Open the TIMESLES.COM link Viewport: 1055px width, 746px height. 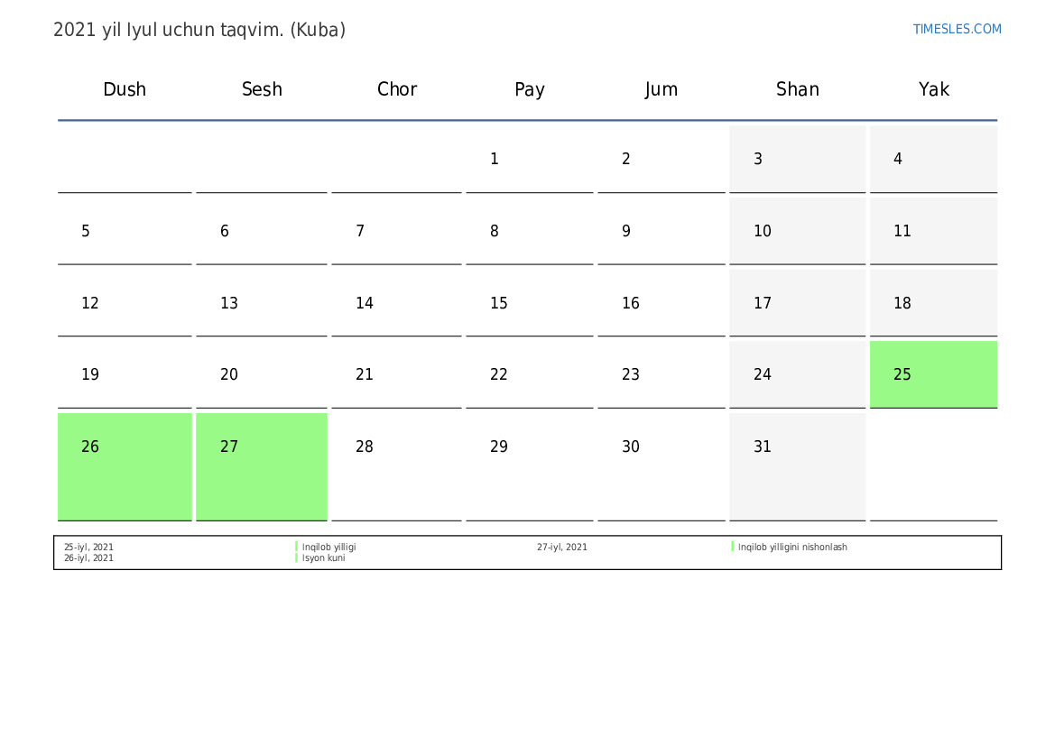(957, 29)
